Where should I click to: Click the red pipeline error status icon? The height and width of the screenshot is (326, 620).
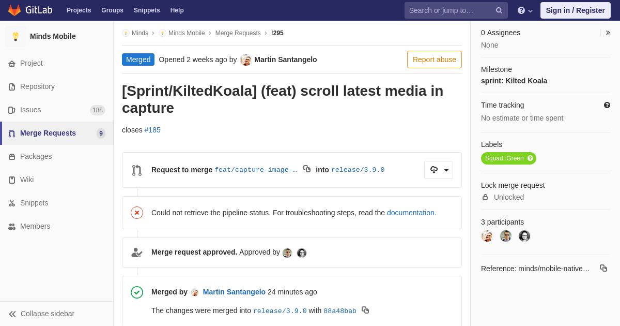point(137,213)
